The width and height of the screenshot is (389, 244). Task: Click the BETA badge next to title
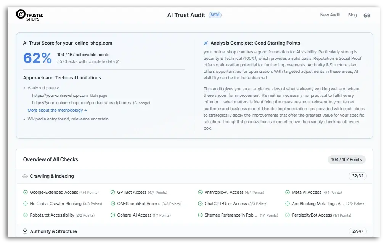click(x=215, y=15)
